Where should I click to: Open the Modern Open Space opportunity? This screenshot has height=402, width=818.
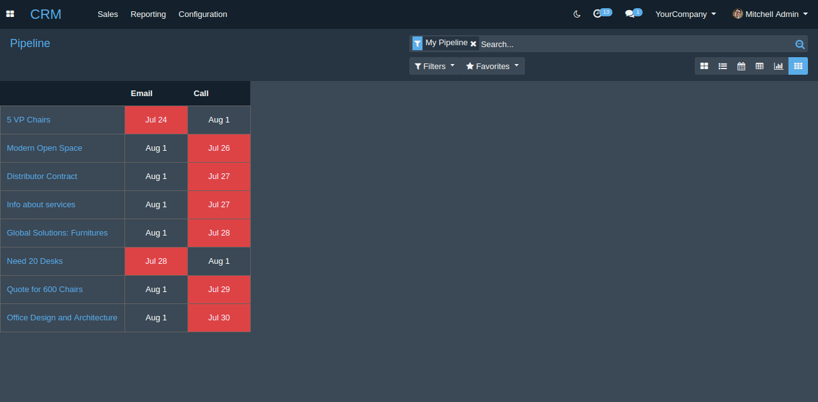44,148
